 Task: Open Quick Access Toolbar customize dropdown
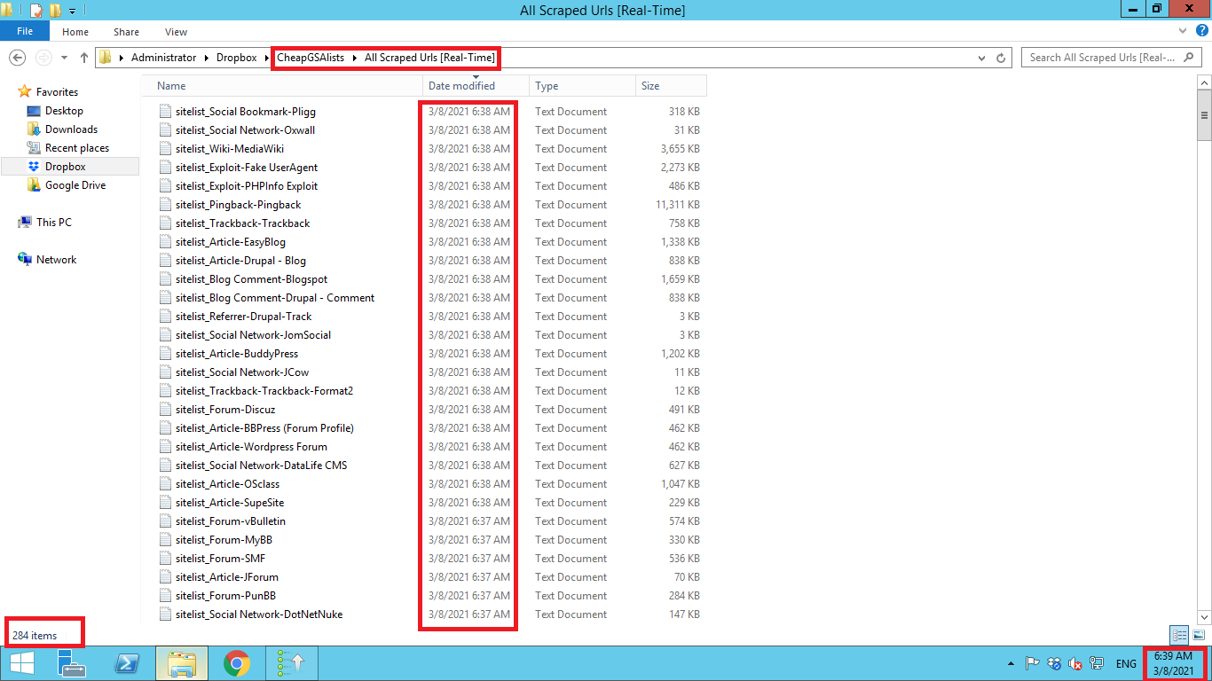point(73,11)
